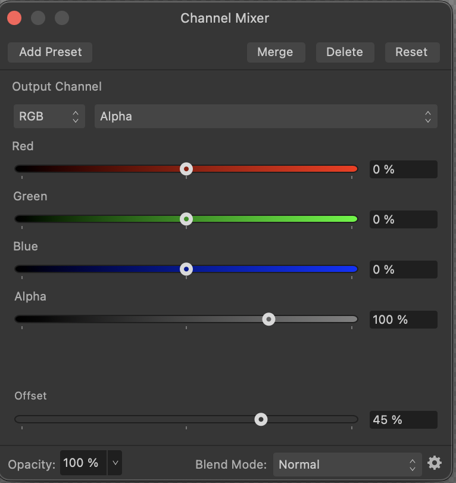The height and width of the screenshot is (483, 456).
Task: Expand the Opacity percentage dropdown arrow
Action: click(115, 463)
